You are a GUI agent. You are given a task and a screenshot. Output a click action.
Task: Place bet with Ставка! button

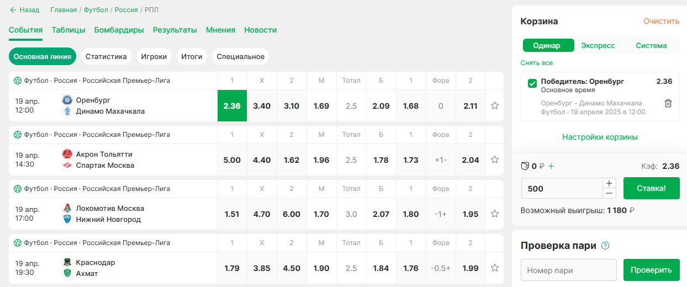click(651, 188)
